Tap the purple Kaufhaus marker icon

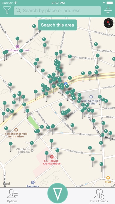coord(17,46)
